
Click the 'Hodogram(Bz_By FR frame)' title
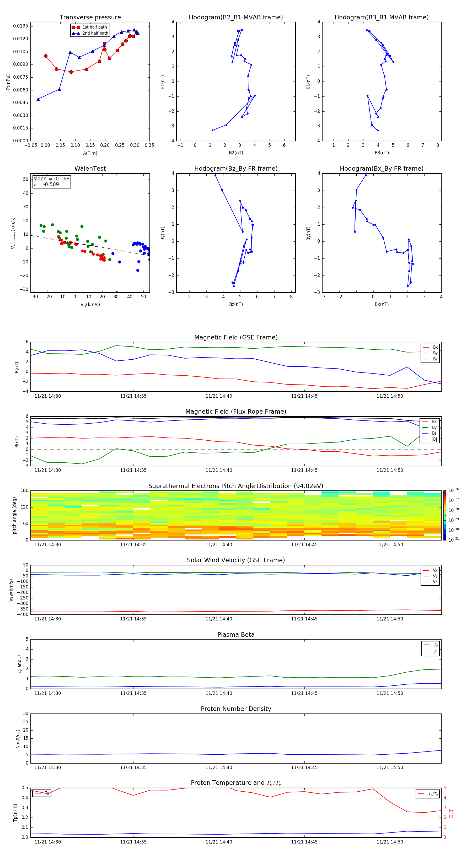(x=236, y=169)
